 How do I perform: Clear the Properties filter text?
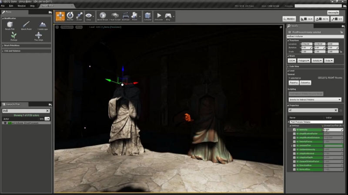[336, 110]
